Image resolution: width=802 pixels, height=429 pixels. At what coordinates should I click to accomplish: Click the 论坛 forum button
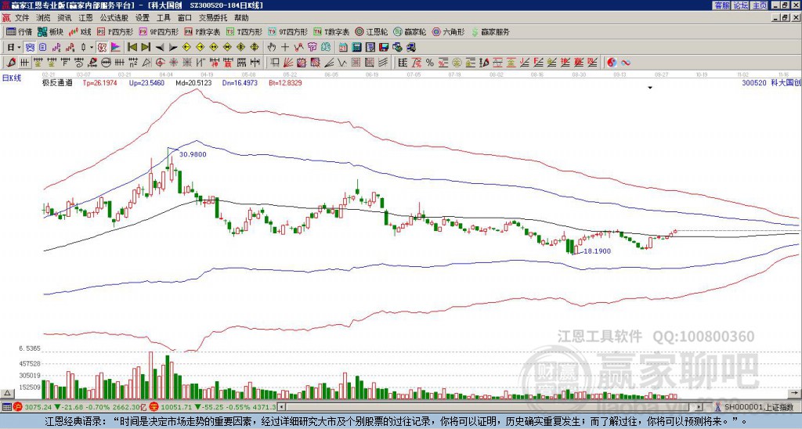740,5
